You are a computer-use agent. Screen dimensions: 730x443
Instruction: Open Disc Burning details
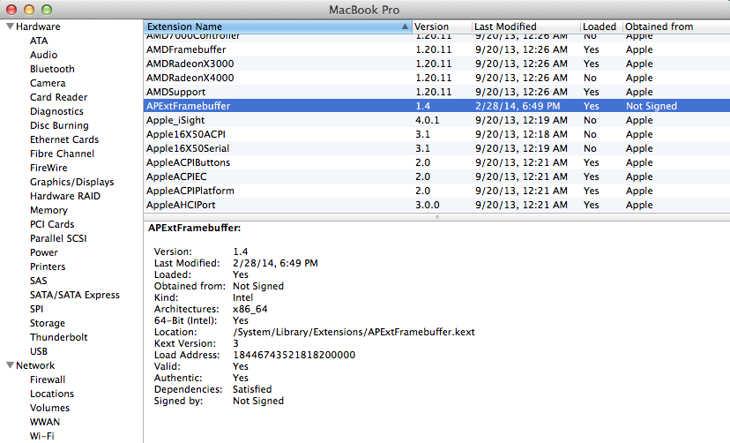tap(59, 125)
